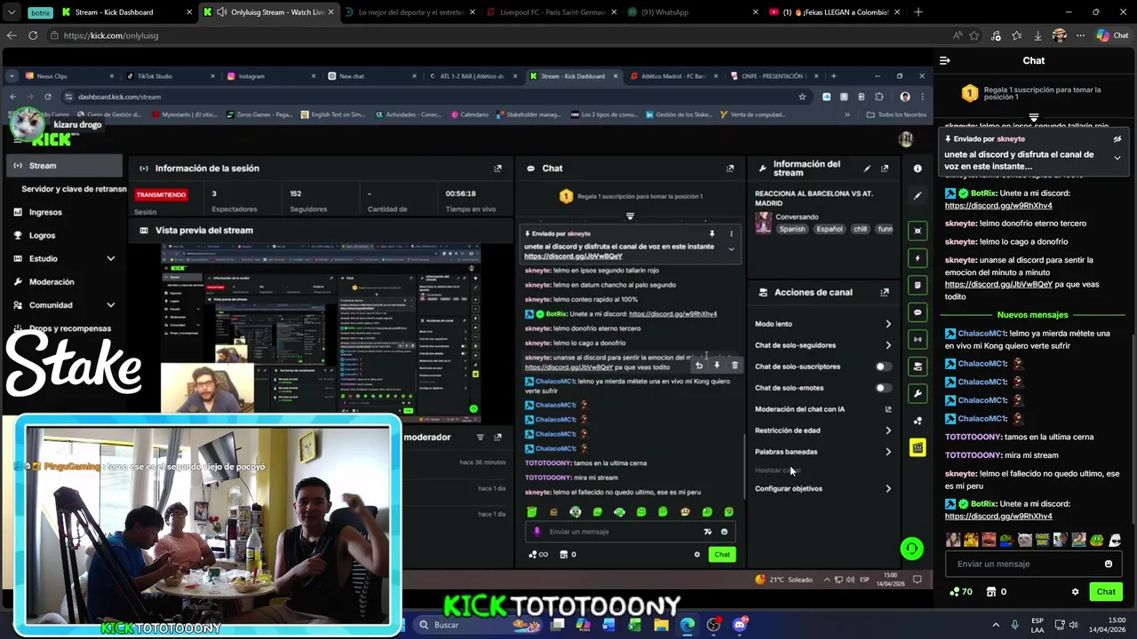Select 'Stream' in dashboard sidebar
The height and width of the screenshot is (639, 1137).
tap(64, 165)
